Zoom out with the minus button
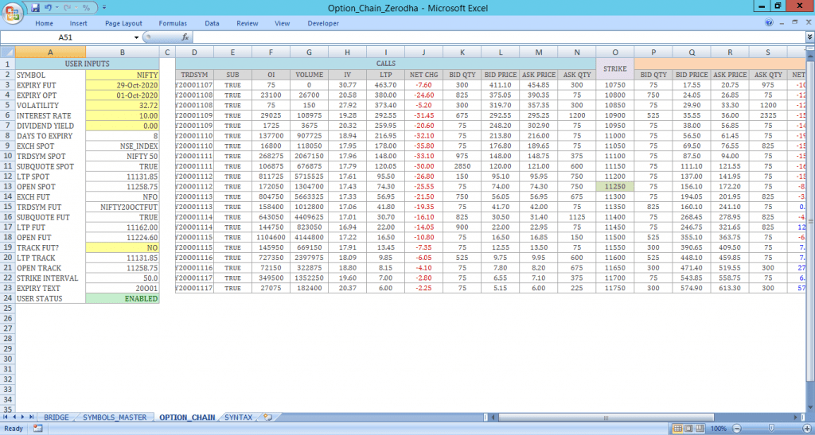Screen dimensions: 815x435 (x=736, y=429)
